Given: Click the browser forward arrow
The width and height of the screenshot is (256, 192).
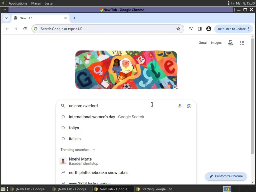Looking at the screenshot, I should click(16, 29).
